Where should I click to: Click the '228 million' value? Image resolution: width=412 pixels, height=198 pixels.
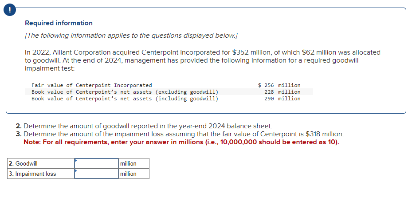[283, 92]
